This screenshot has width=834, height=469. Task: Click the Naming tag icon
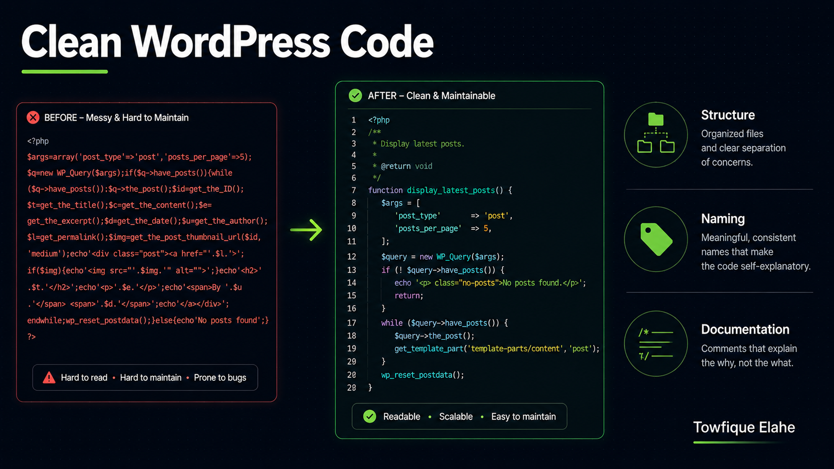coord(655,239)
